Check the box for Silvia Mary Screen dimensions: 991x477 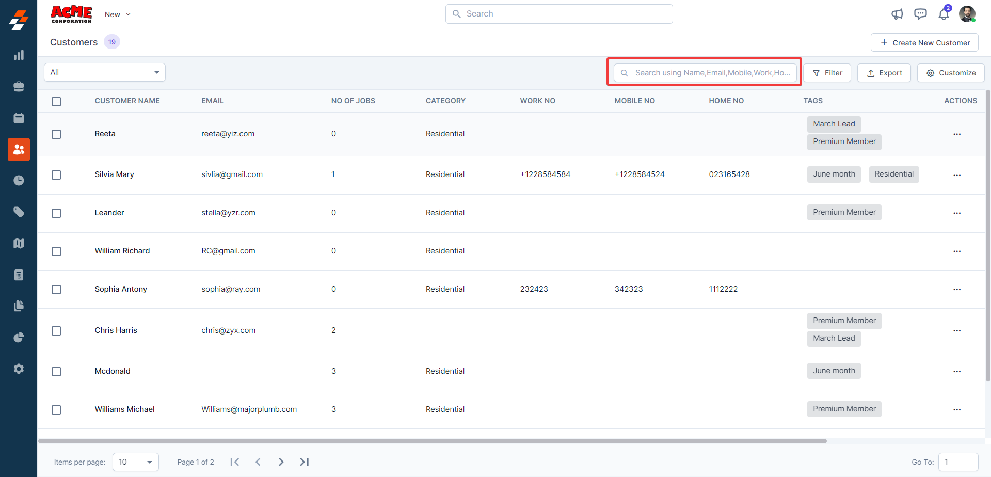[56, 175]
